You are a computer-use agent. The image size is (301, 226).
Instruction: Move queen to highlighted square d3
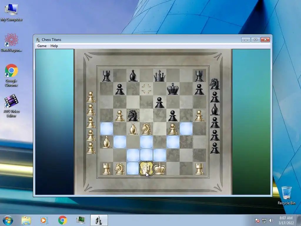(146, 142)
